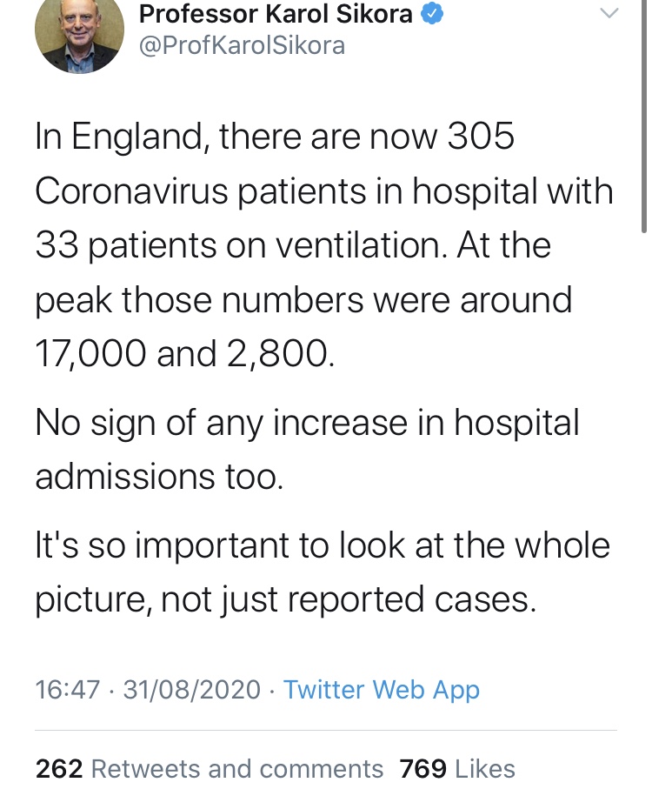View the 769 Likes list
652x789 pixels.
click(x=457, y=769)
